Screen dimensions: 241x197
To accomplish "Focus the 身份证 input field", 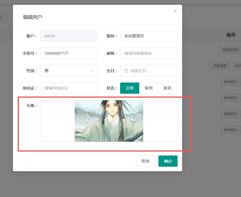I will (x=68, y=88).
